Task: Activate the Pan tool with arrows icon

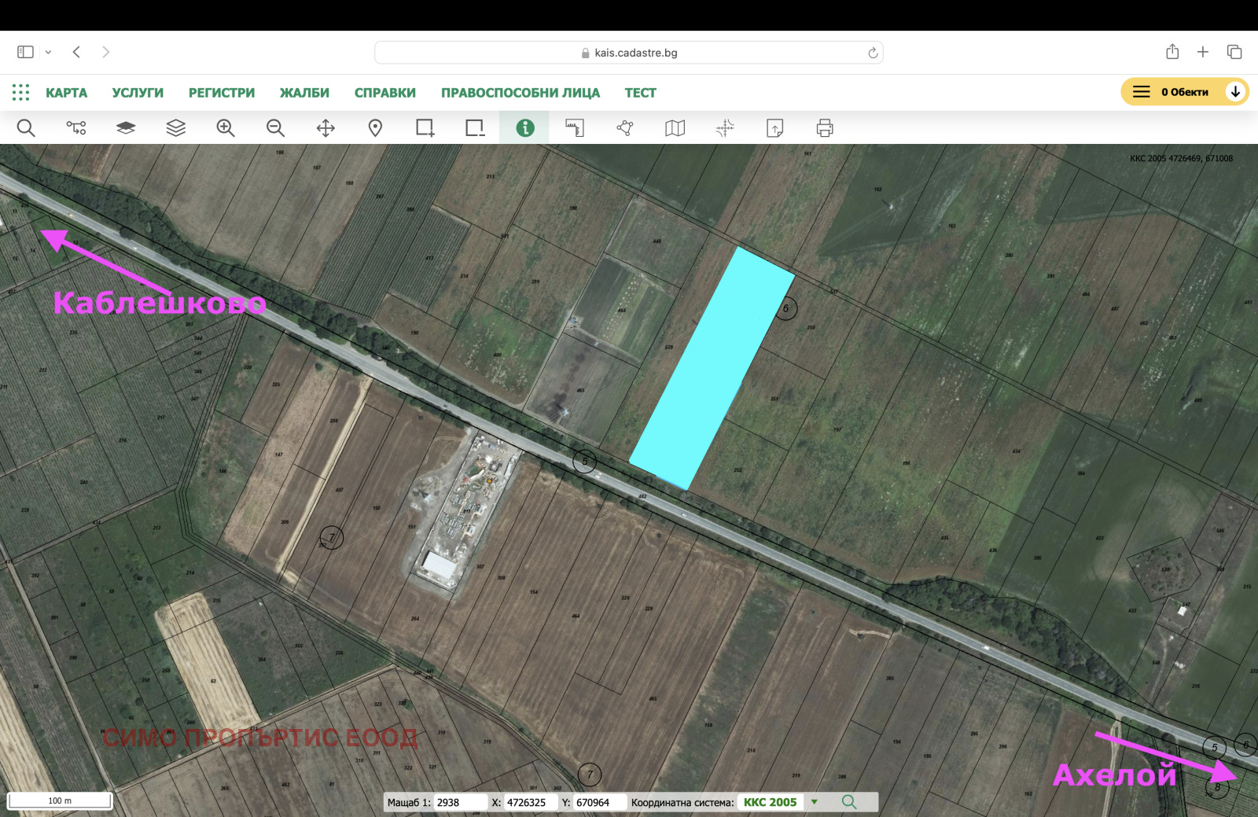Action: [x=326, y=127]
